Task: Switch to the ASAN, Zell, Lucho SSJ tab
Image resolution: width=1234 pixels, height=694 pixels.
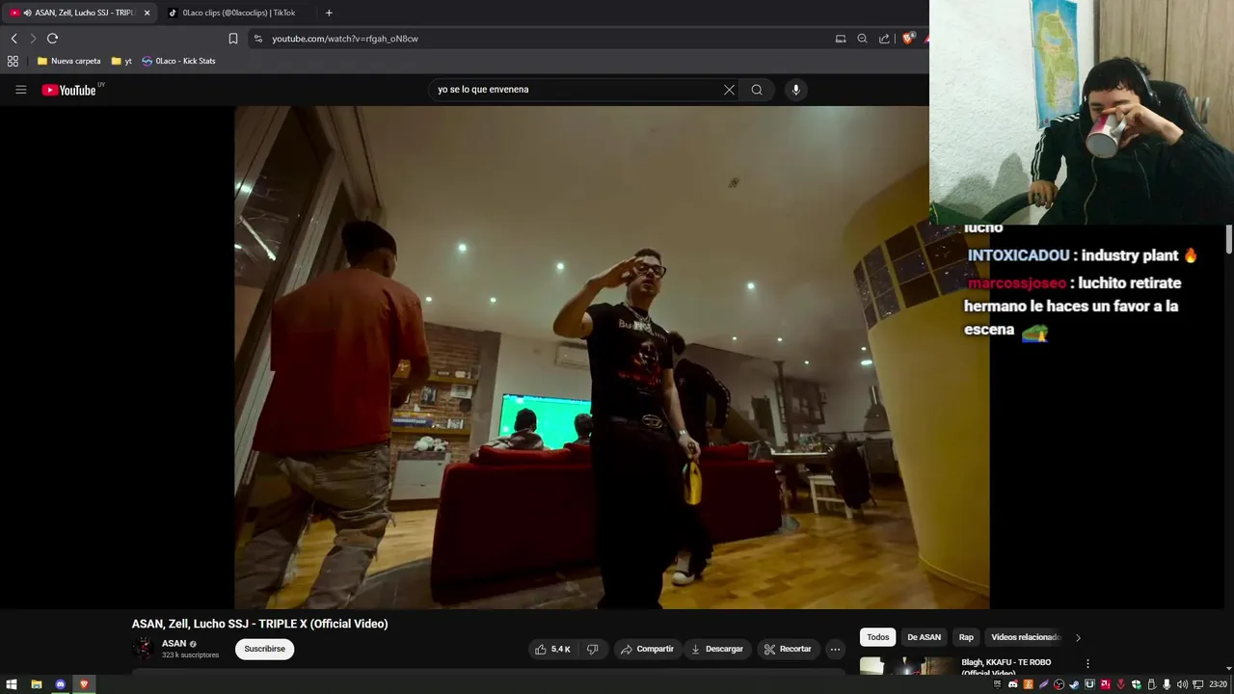Action: pyautogui.click(x=78, y=13)
